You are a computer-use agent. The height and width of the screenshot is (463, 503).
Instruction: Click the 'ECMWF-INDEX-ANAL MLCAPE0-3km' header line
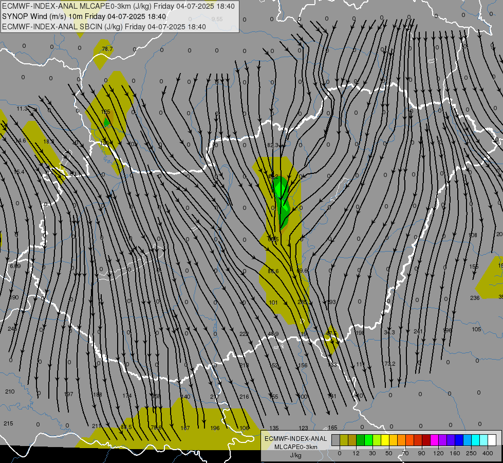[118, 6]
